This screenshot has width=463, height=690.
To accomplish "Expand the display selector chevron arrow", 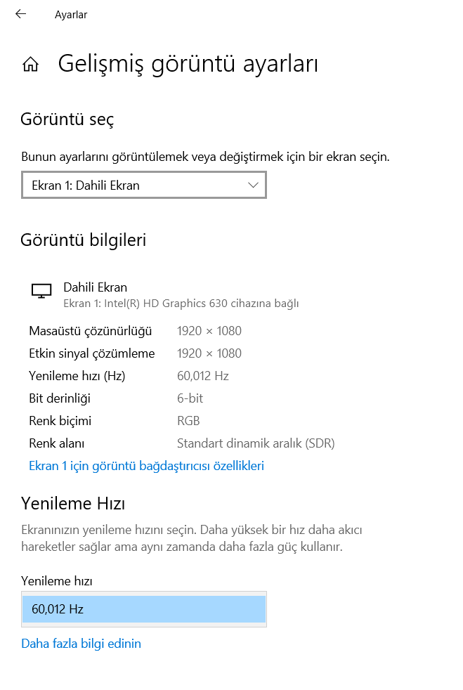I will (x=252, y=185).
